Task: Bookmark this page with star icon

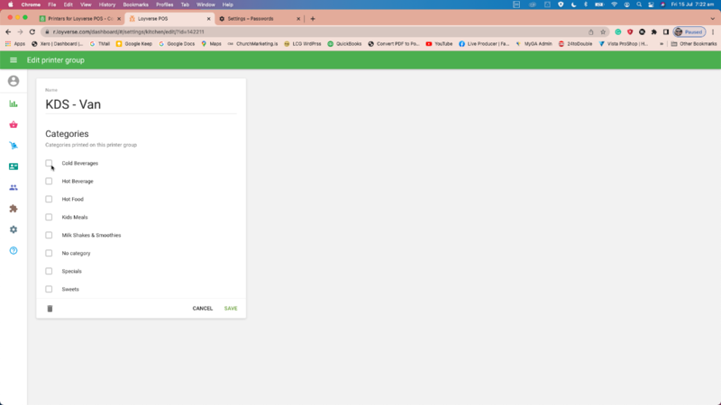Action: pos(603,31)
